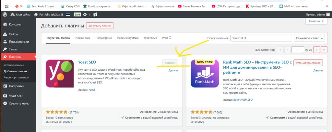Viewport: 332px width, 132px height.
Task: Click Установить сейчас for Rank Math SEO
Action: pos(308,63)
